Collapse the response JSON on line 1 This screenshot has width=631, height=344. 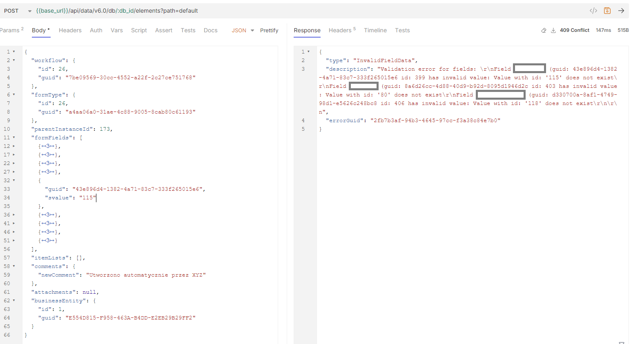click(308, 51)
